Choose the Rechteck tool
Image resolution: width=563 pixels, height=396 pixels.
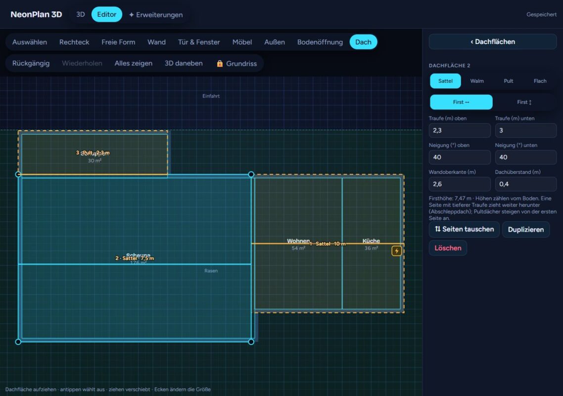[74, 42]
